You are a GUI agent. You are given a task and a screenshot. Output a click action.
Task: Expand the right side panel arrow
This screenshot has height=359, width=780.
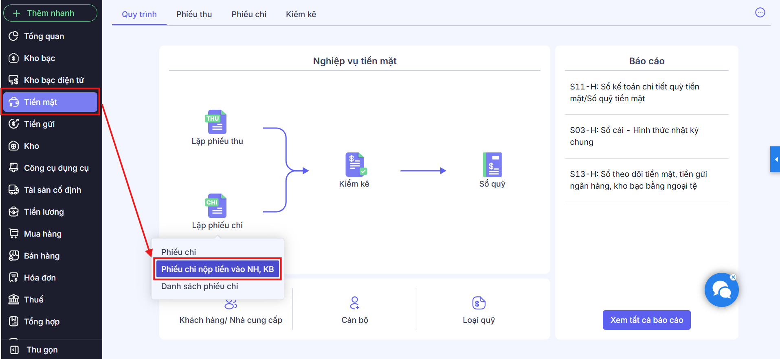tap(776, 159)
